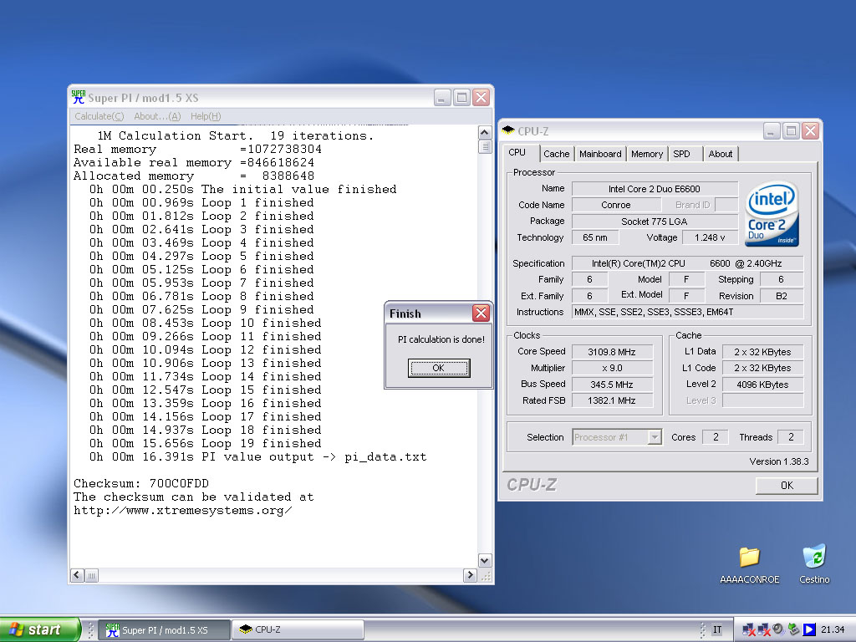Click the disconnected network icon beside the speaker

coord(764,629)
